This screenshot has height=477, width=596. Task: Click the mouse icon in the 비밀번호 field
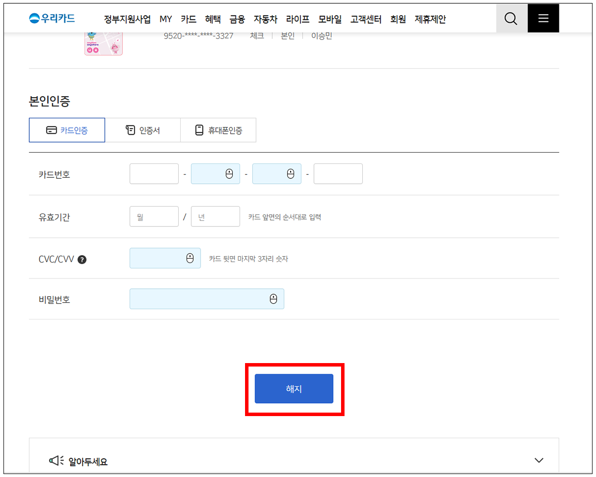pyautogui.click(x=273, y=299)
